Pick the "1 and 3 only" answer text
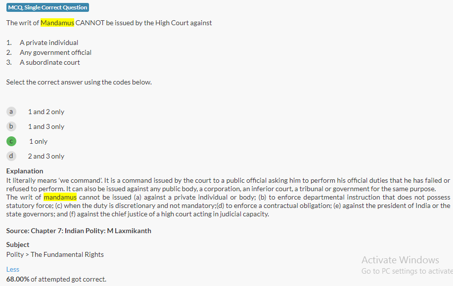This screenshot has width=453, height=286. pyautogui.click(x=46, y=126)
